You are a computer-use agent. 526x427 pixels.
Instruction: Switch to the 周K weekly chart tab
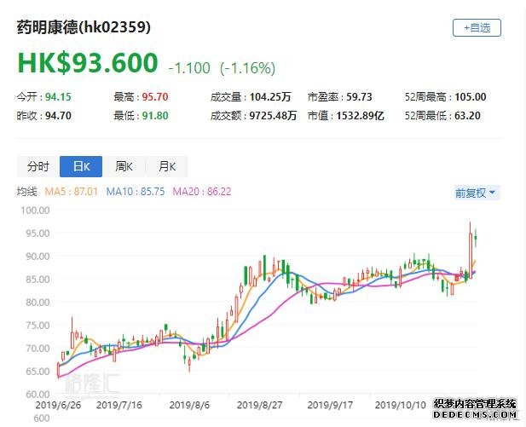click(124, 166)
